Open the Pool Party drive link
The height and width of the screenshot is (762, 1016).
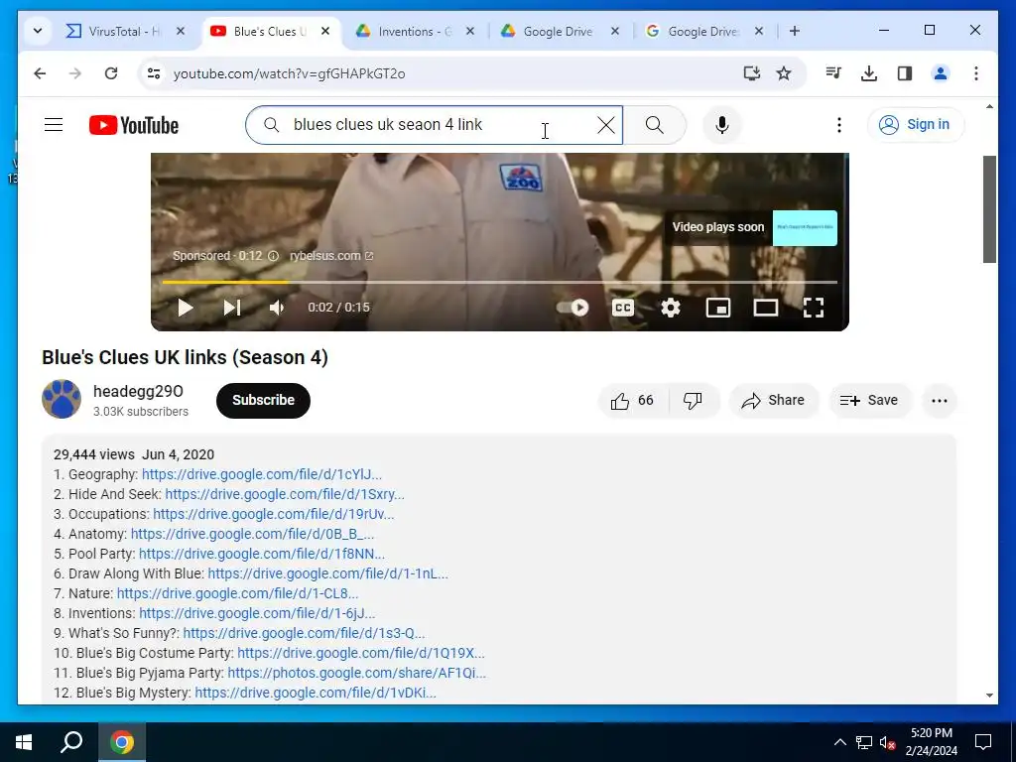coord(262,554)
